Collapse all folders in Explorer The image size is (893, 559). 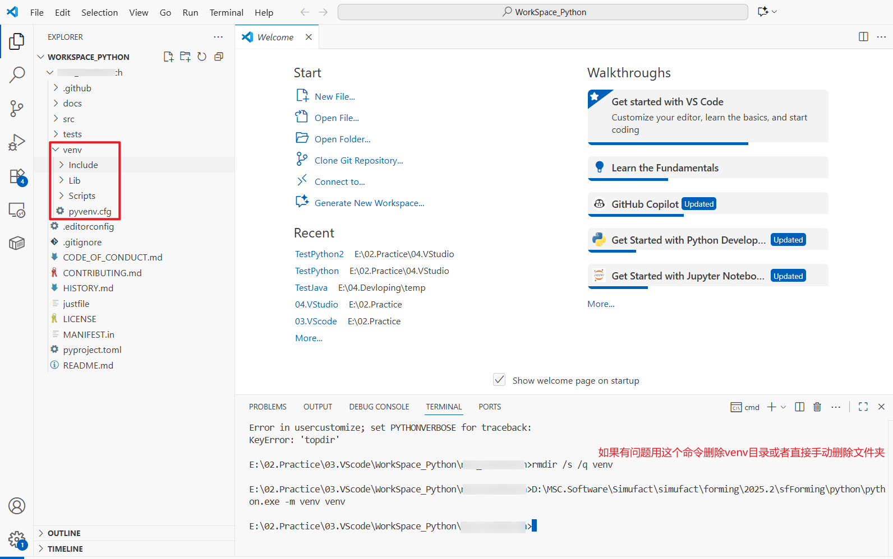[x=219, y=57]
